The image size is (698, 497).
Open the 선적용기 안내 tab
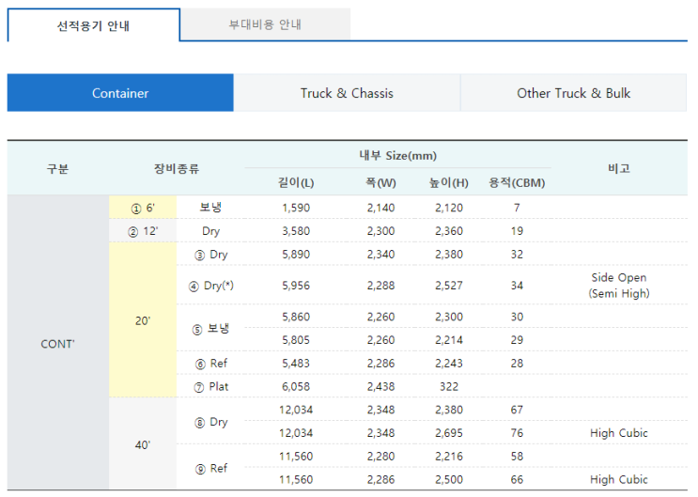(94, 25)
